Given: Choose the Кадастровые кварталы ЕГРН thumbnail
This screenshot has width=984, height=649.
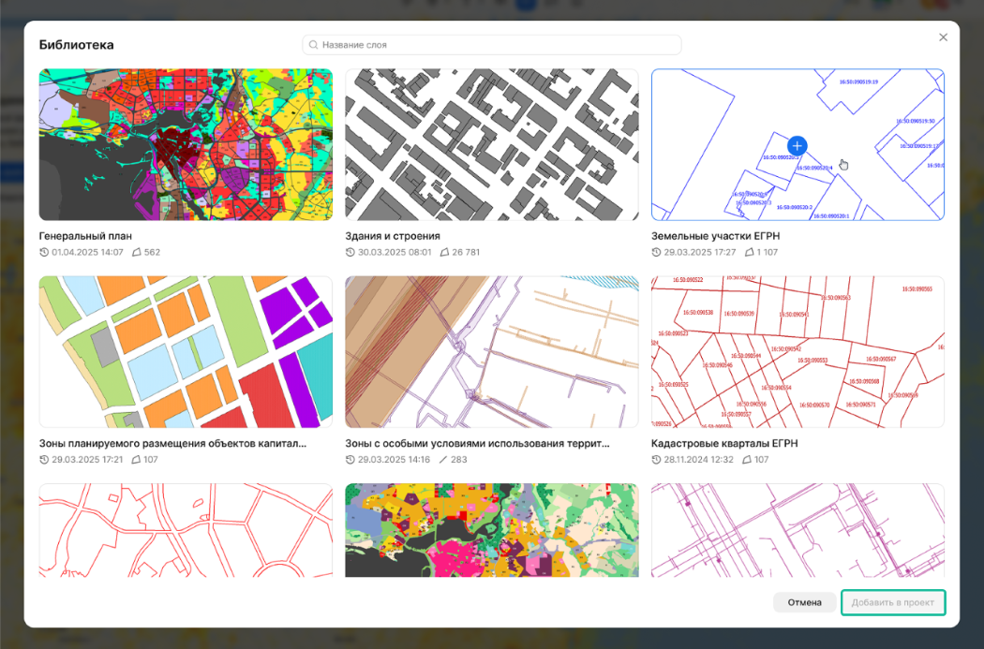Looking at the screenshot, I should (798, 352).
